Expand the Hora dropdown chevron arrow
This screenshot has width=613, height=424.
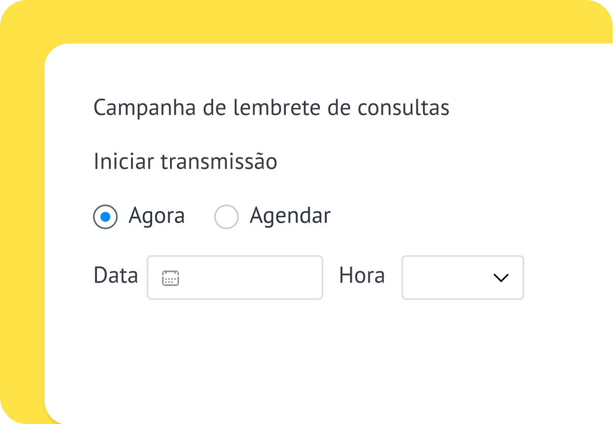point(500,278)
